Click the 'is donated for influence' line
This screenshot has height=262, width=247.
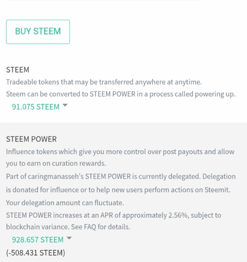118,190
